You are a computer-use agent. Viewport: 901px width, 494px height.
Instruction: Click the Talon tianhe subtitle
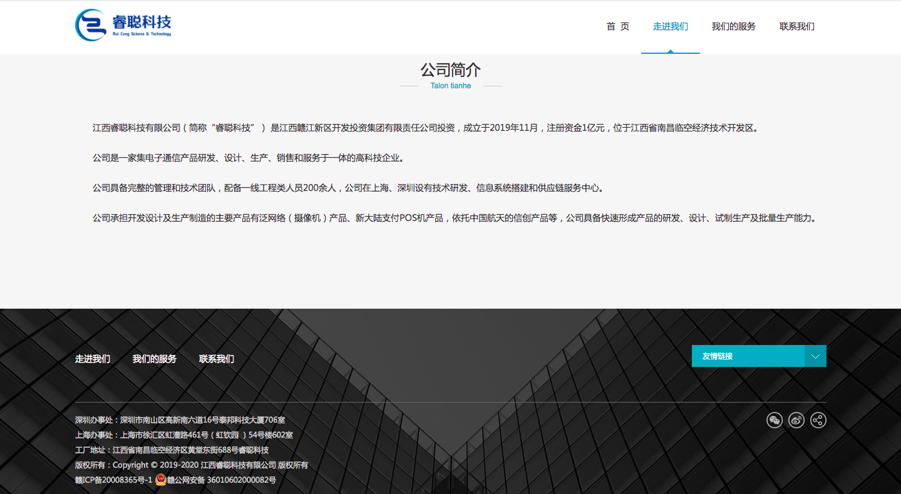coord(451,86)
